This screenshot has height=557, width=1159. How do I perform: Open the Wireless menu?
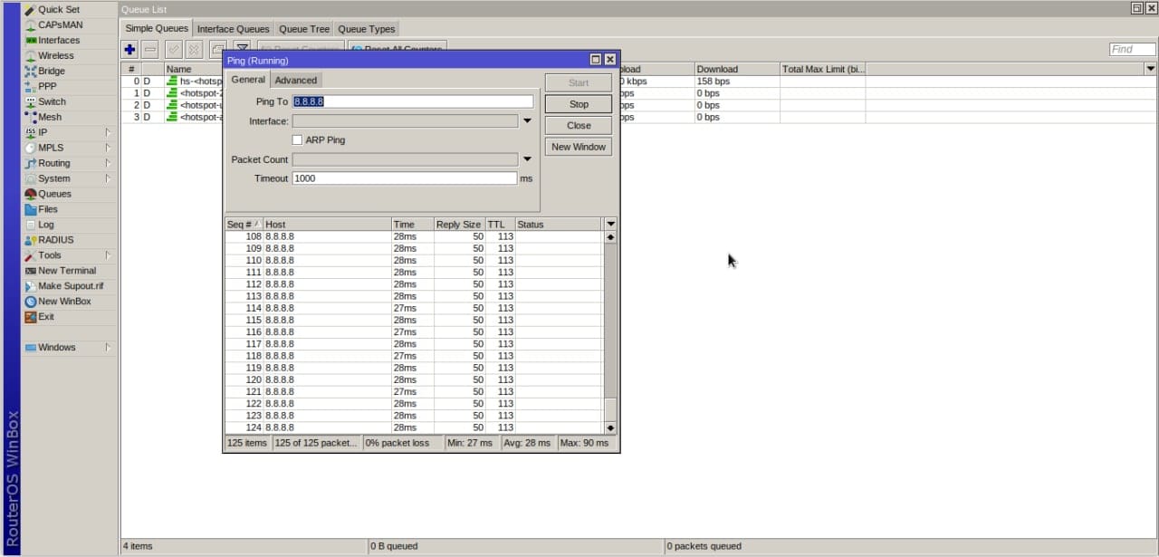pyautogui.click(x=56, y=55)
